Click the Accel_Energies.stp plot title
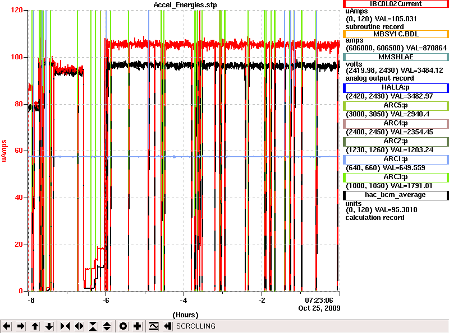 [185, 5]
